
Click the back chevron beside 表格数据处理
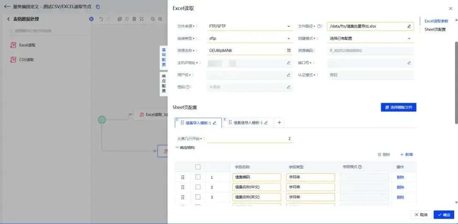[8, 19]
